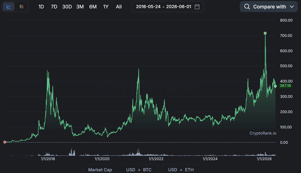301x173 pixels.
Task: Toggle the Market Cap chart overlay
Action: tap(99, 169)
